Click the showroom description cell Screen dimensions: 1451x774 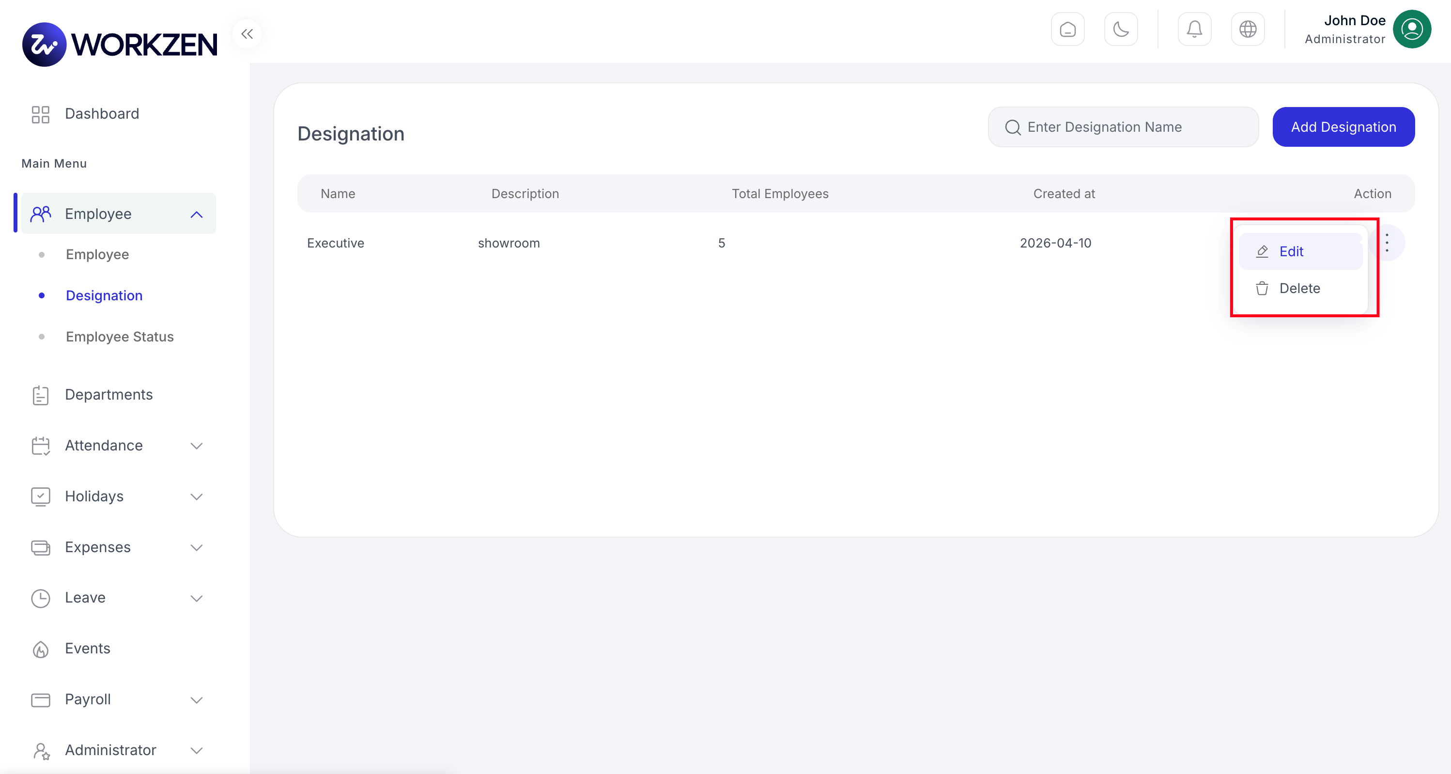509,243
